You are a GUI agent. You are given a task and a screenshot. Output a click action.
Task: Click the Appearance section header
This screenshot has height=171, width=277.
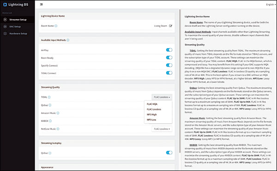[x=47, y=167]
